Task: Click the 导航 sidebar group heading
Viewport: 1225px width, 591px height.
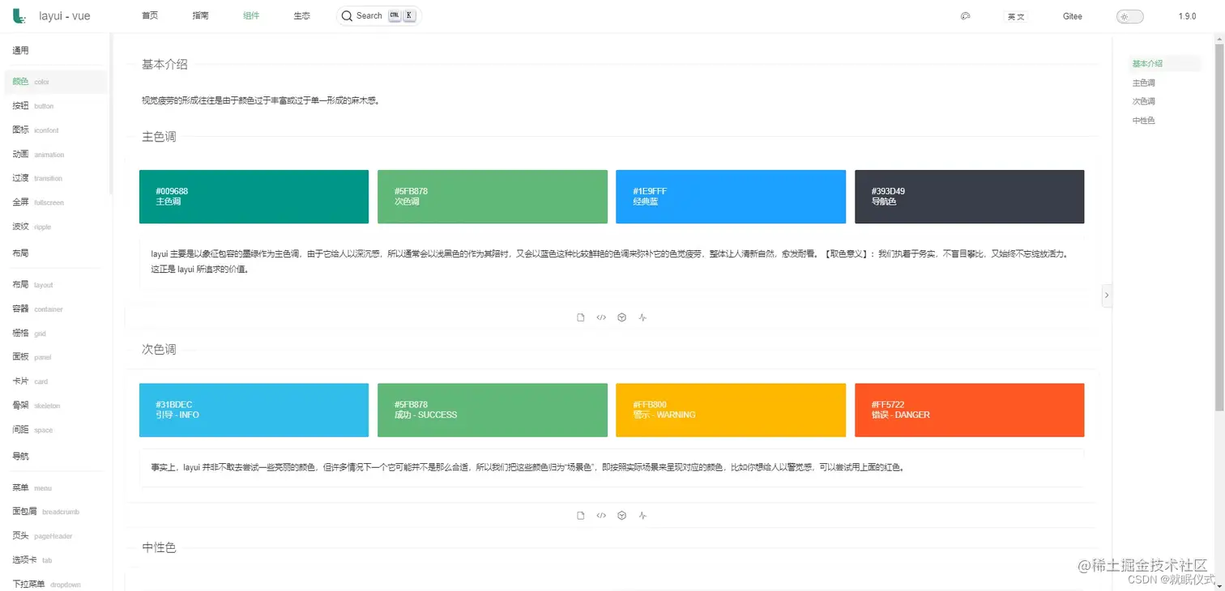Action: tap(20, 457)
